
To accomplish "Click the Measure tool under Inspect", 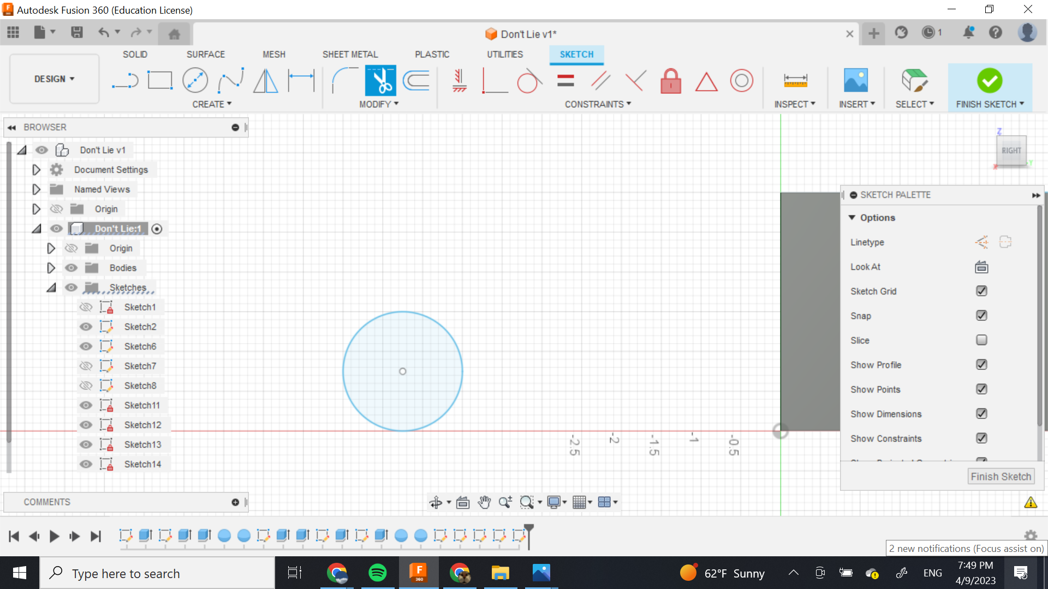I will (795, 81).
